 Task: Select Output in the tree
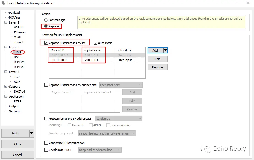pyautogui.click(x=14, y=106)
